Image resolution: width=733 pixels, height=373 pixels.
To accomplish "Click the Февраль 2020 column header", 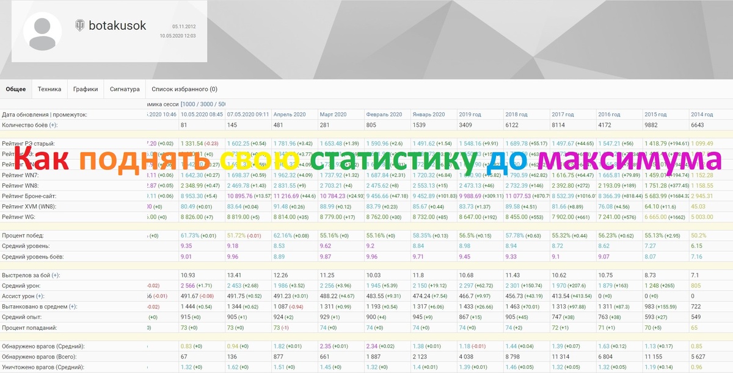I will (x=384, y=115).
